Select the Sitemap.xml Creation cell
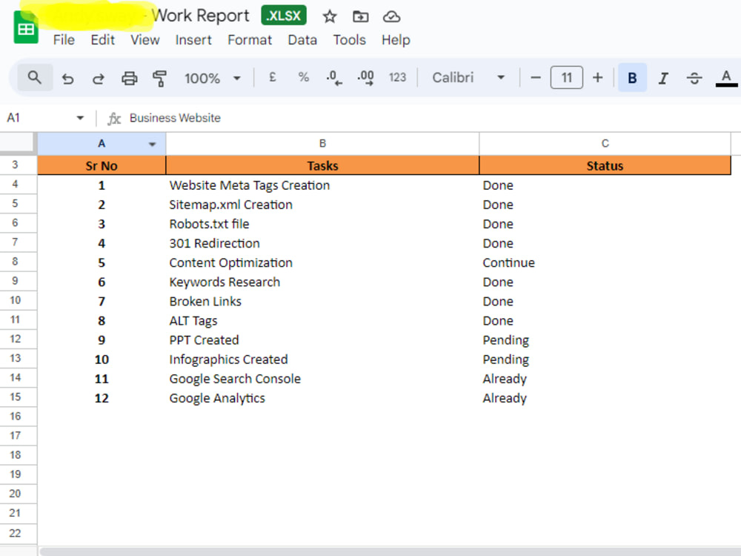The image size is (741, 556). pyautogui.click(x=322, y=205)
